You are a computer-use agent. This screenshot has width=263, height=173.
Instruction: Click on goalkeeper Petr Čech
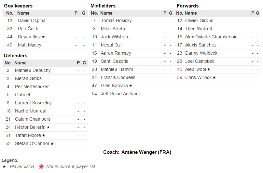tap(28, 29)
